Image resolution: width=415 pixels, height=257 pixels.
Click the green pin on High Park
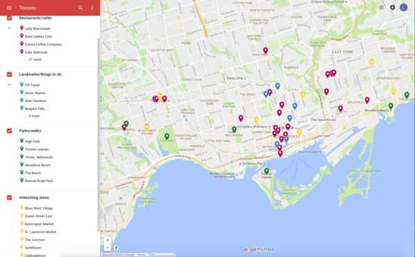[x=167, y=136]
